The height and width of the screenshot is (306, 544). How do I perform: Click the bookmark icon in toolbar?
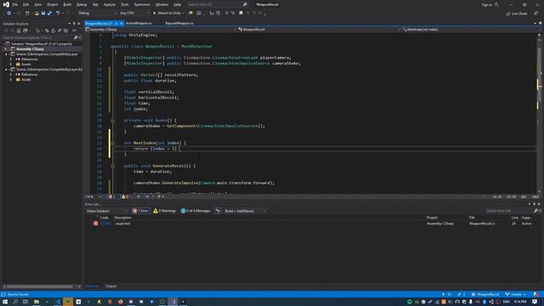click(241, 14)
